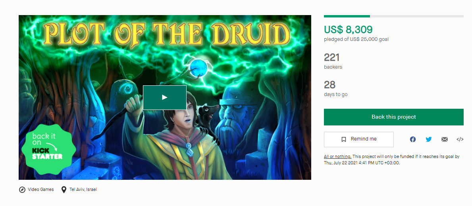Click the bookmark icon in Remind me
The width and height of the screenshot is (472, 206).
[x=343, y=139]
